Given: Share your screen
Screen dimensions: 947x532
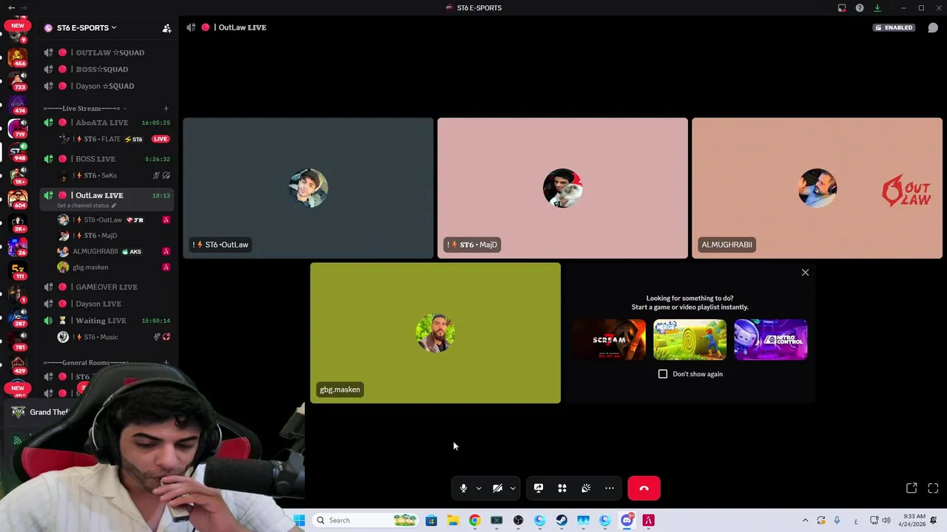Looking at the screenshot, I should [x=539, y=488].
